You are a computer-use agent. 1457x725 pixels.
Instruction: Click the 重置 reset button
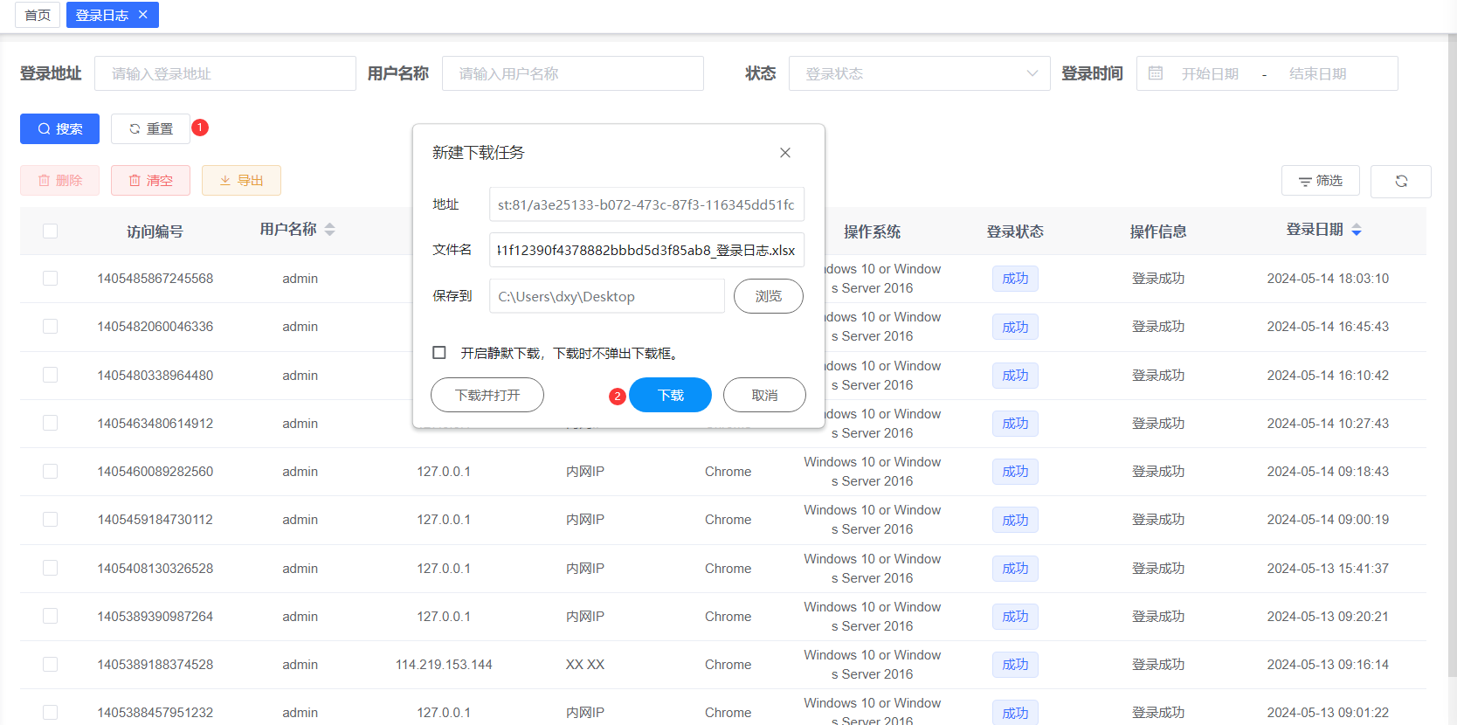tap(150, 128)
